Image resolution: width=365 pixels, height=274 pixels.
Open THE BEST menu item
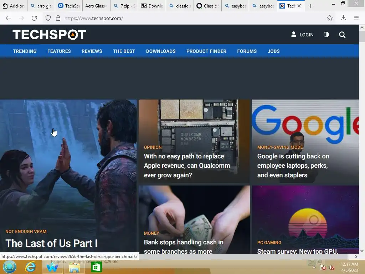pos(124,51)
